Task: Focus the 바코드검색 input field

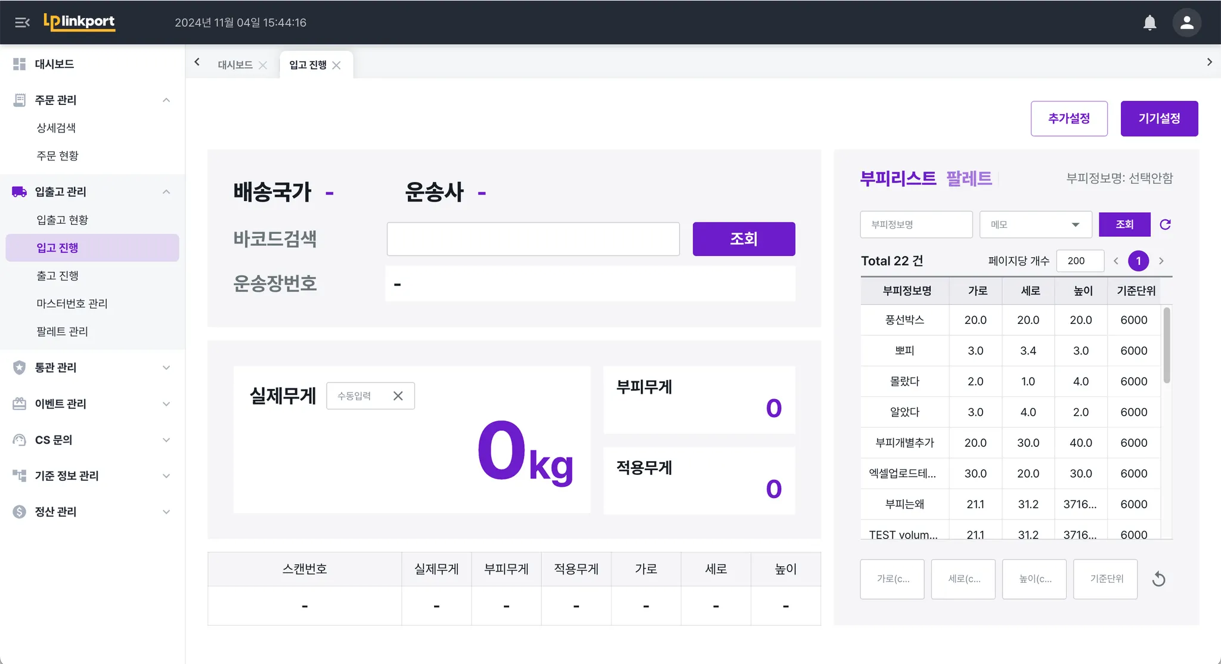Action: (x=532, y=239)
